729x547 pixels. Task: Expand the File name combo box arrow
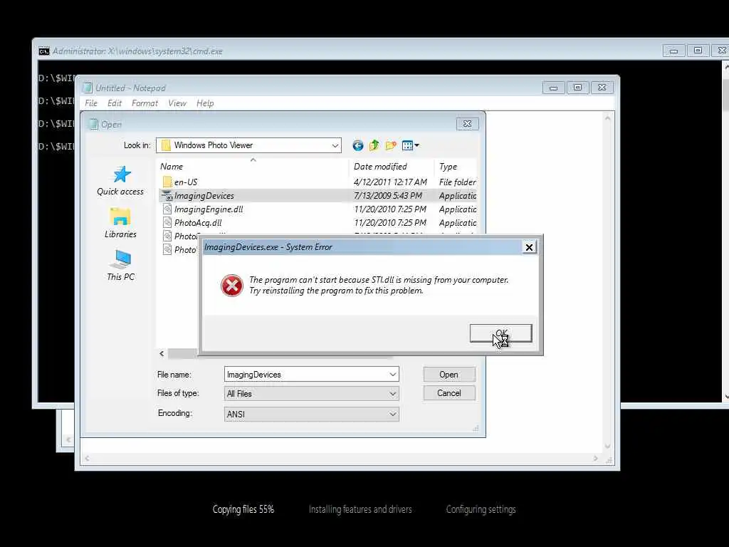[x=392, y=375]
